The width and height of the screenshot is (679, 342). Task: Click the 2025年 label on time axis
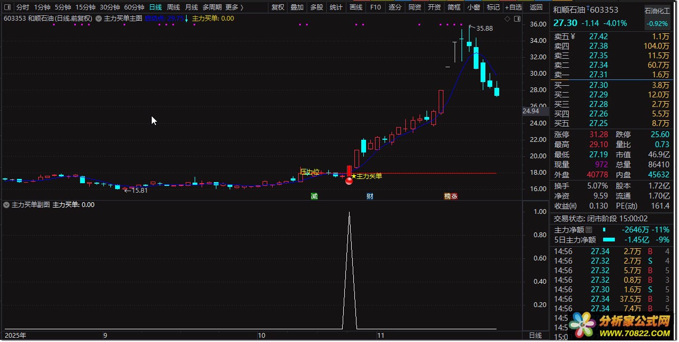[15, 336]
